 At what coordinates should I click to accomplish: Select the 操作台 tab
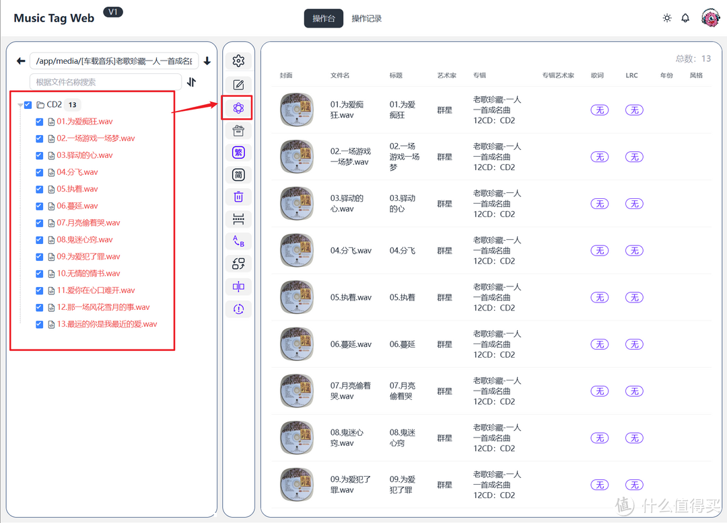(x=324, y=19)
